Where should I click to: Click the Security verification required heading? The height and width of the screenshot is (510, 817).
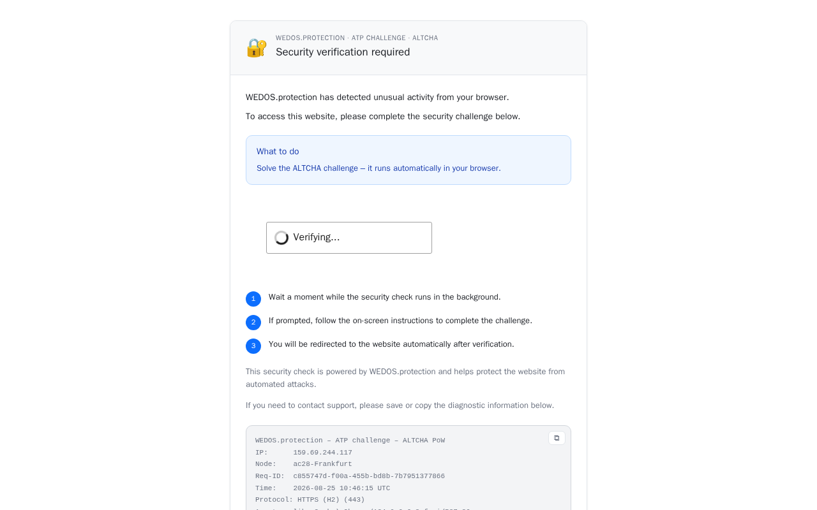point(343,52)
